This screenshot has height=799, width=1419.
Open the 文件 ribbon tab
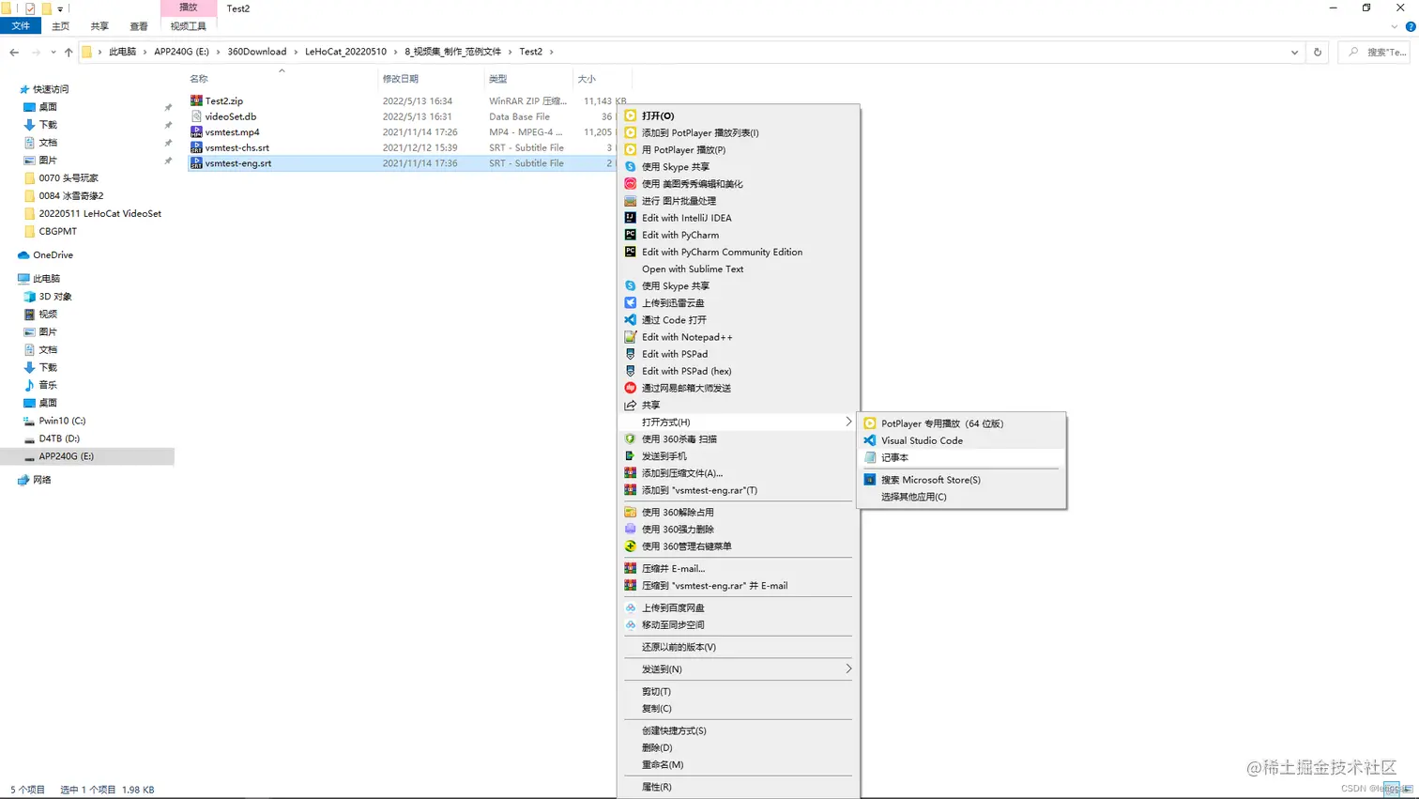click(x=21, y=26)
